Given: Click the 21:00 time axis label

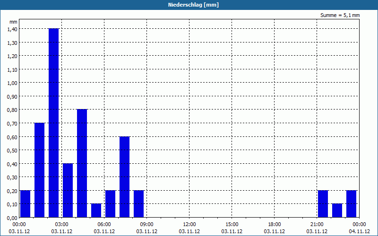Looking at the screenshot, I should pos(317,225).
